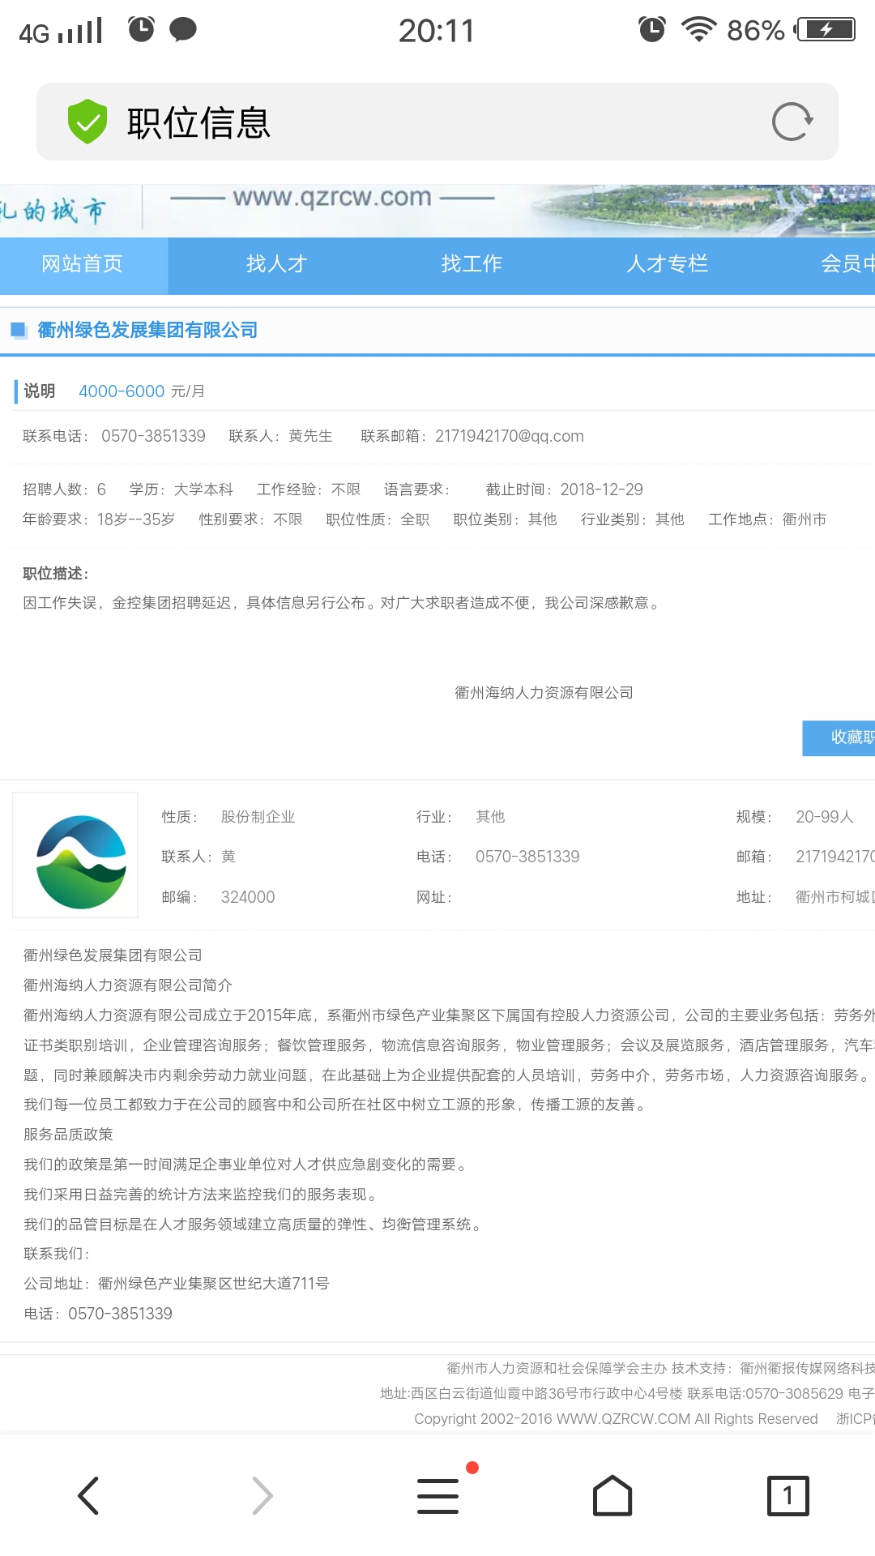Tap the 学历: 大学本科 field
The image size is (875, 1556).
click(x=181, y=489)
